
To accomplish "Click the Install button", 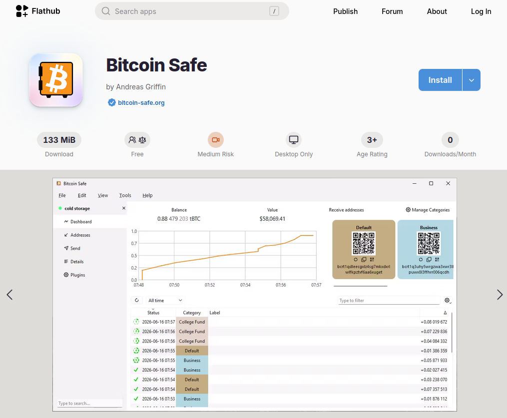I will (440, 80).
